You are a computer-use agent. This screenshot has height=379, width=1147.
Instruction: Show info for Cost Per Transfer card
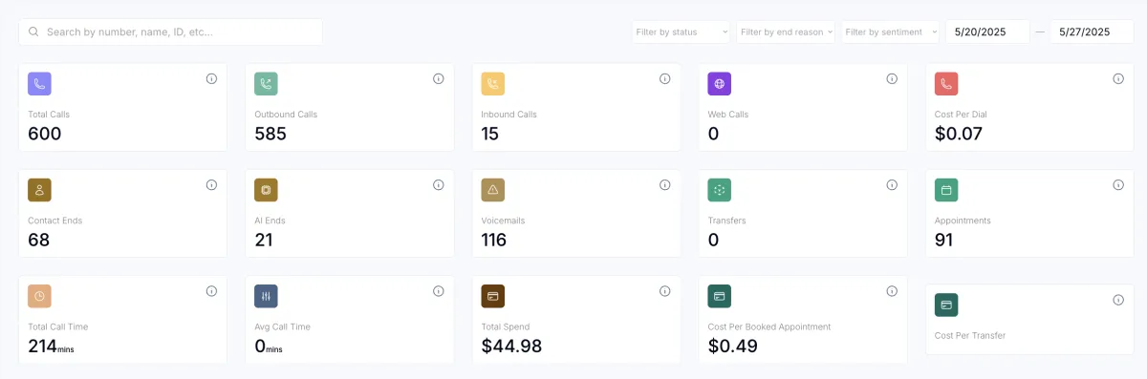pos(1118,300)
